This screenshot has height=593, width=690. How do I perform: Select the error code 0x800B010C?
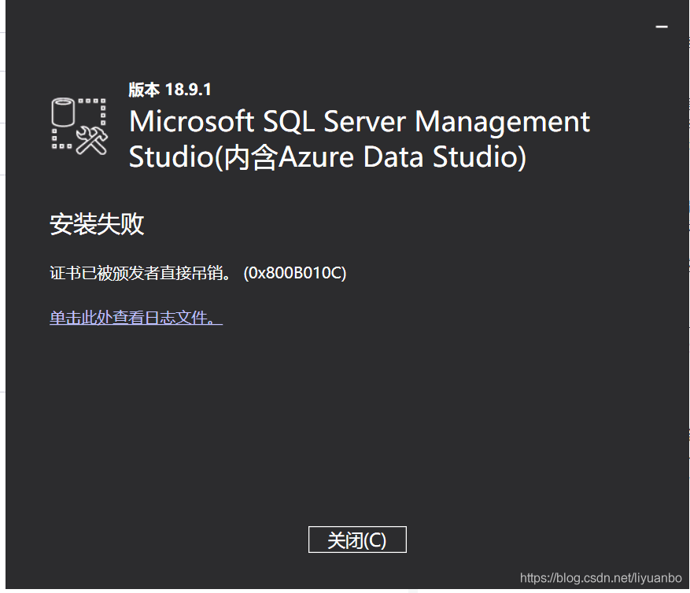(x=296, y=273)
